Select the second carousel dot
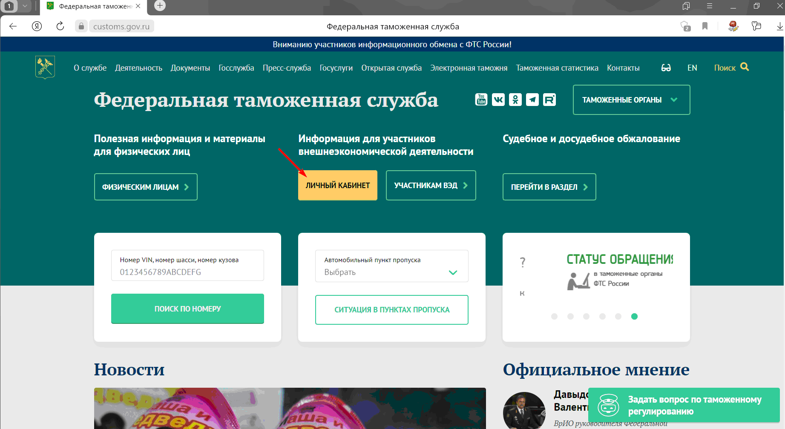 click(570, 316)
